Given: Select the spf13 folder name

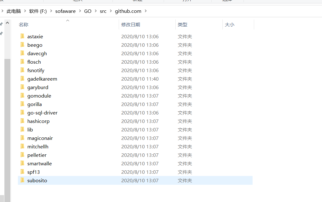Looking at the screenshot, I should click(34, 172).
